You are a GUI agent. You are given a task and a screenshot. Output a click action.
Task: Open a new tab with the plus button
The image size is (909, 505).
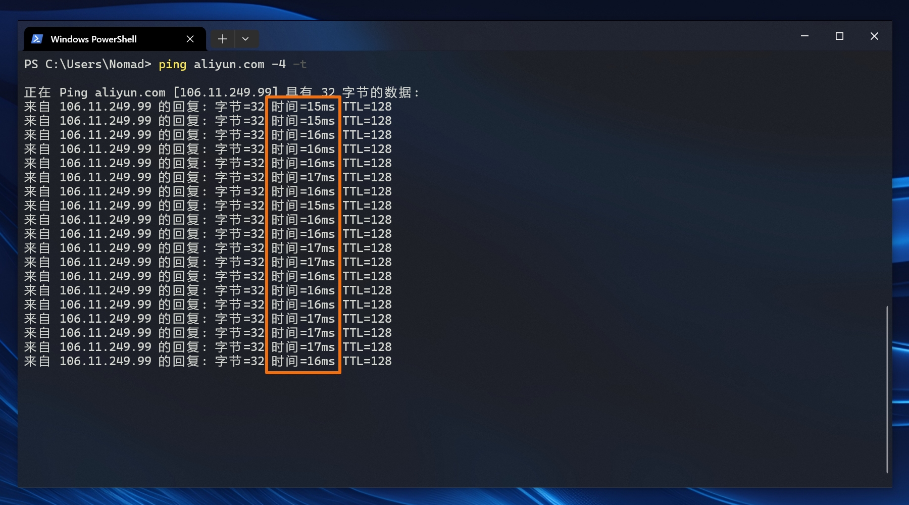click(x=222, y=39)
